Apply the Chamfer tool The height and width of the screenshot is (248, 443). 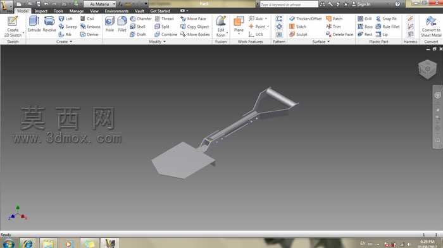pyautogui.click(x=140, y=18)
